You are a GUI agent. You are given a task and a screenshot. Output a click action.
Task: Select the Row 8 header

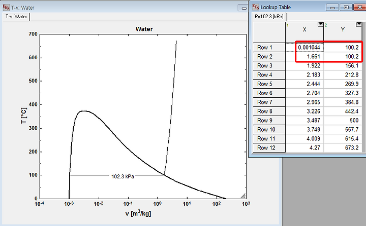coord(269,111)
